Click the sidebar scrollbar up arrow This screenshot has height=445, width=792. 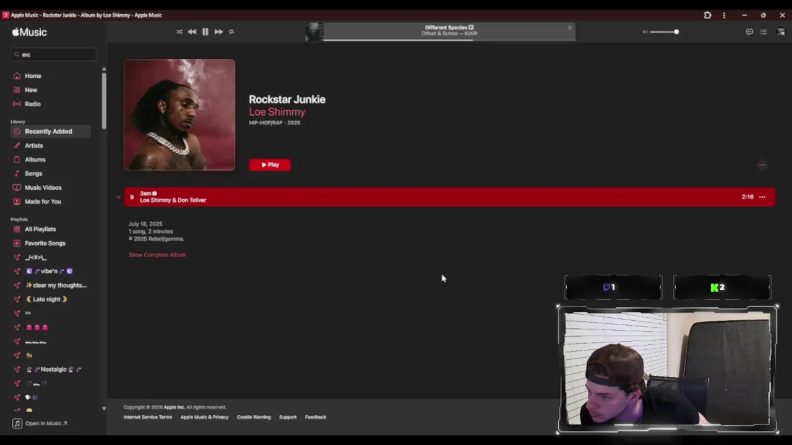click(104, 69)
